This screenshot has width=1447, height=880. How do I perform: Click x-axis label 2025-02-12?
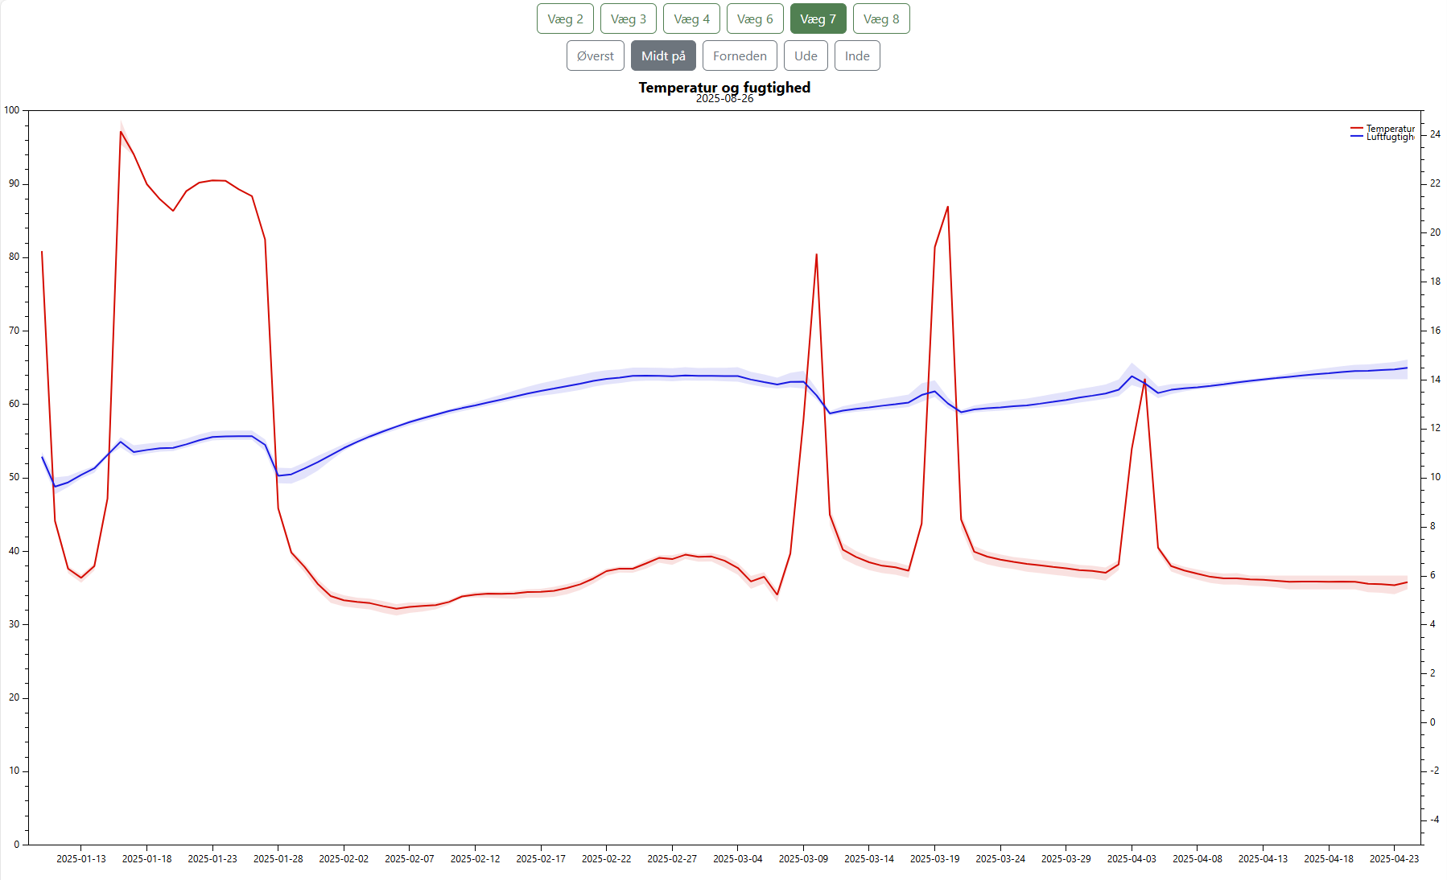point(475,858)
